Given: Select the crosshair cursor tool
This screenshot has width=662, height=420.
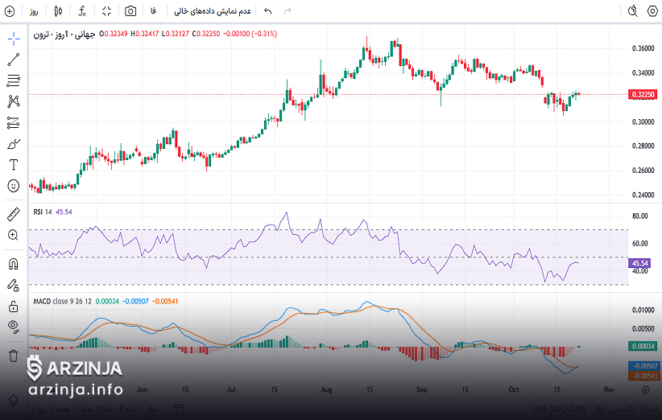Looking at the screenshot, I should [13, 39].
